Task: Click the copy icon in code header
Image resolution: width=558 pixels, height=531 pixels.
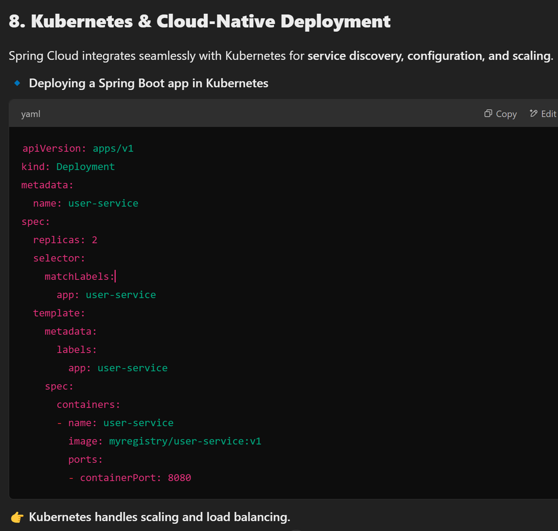Action: [488, 114]
